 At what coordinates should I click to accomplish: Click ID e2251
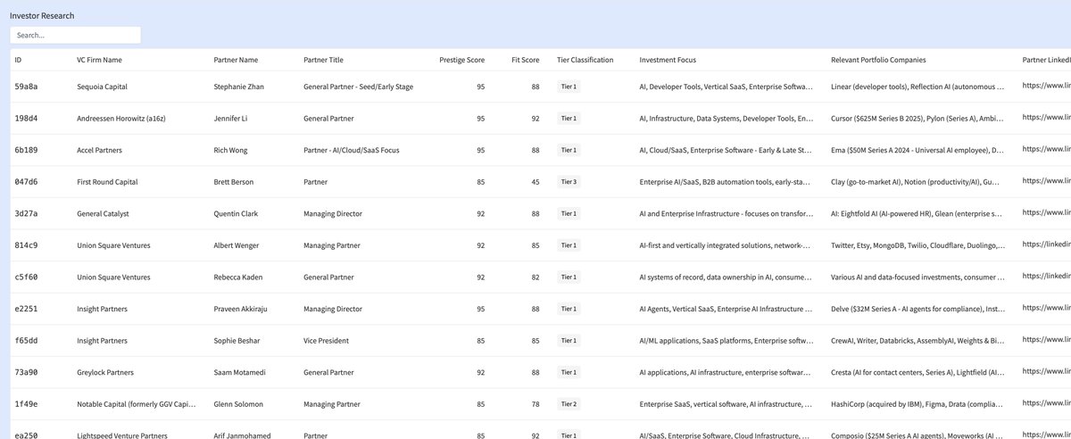(26, 309)
